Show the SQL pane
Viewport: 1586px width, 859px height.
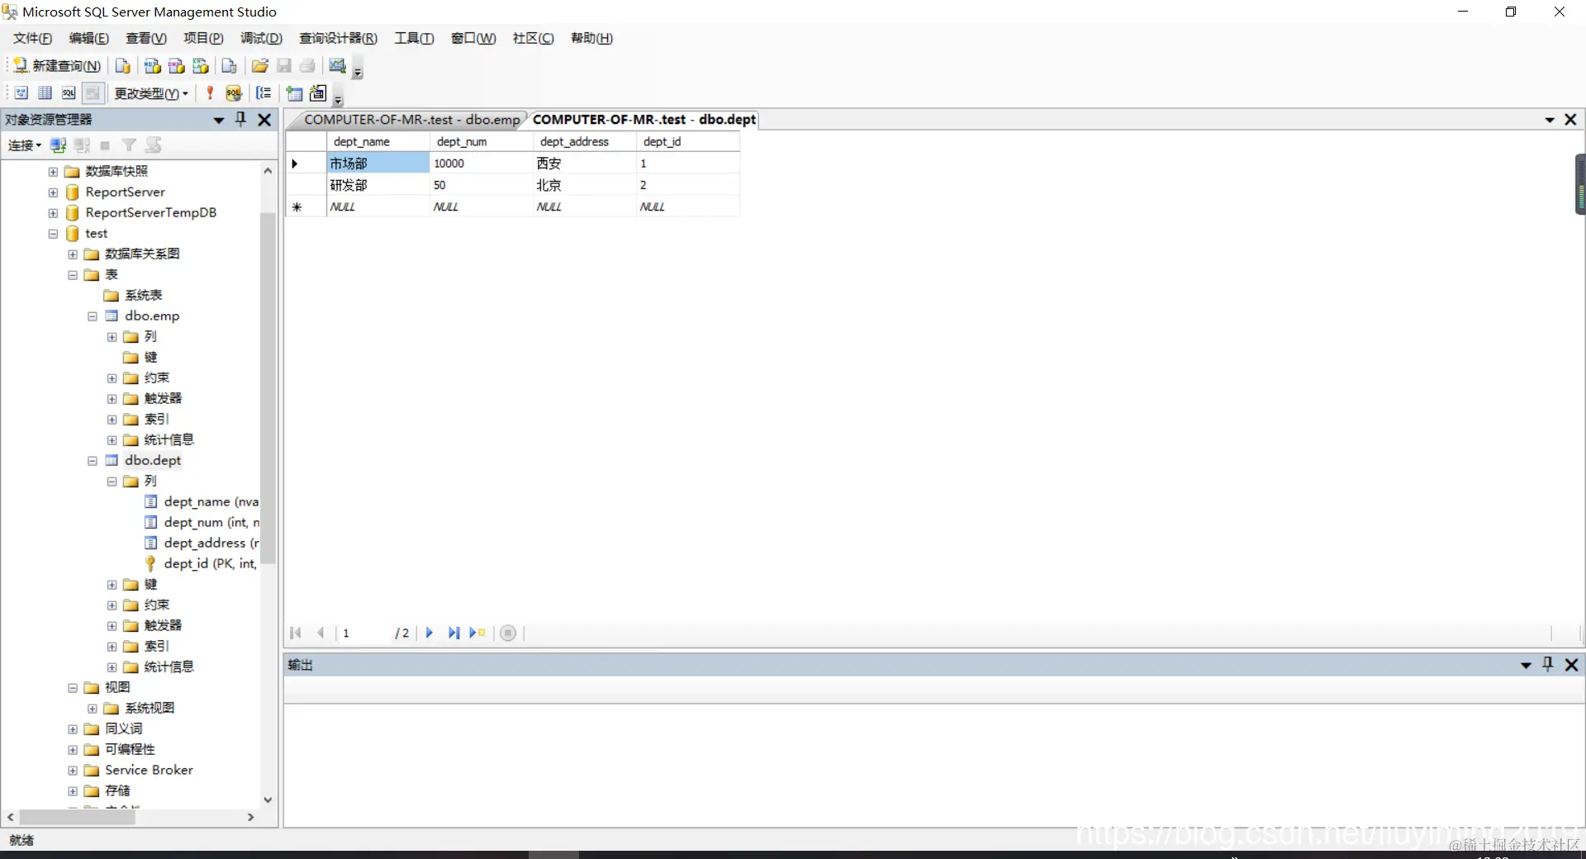tap(69, 93)
